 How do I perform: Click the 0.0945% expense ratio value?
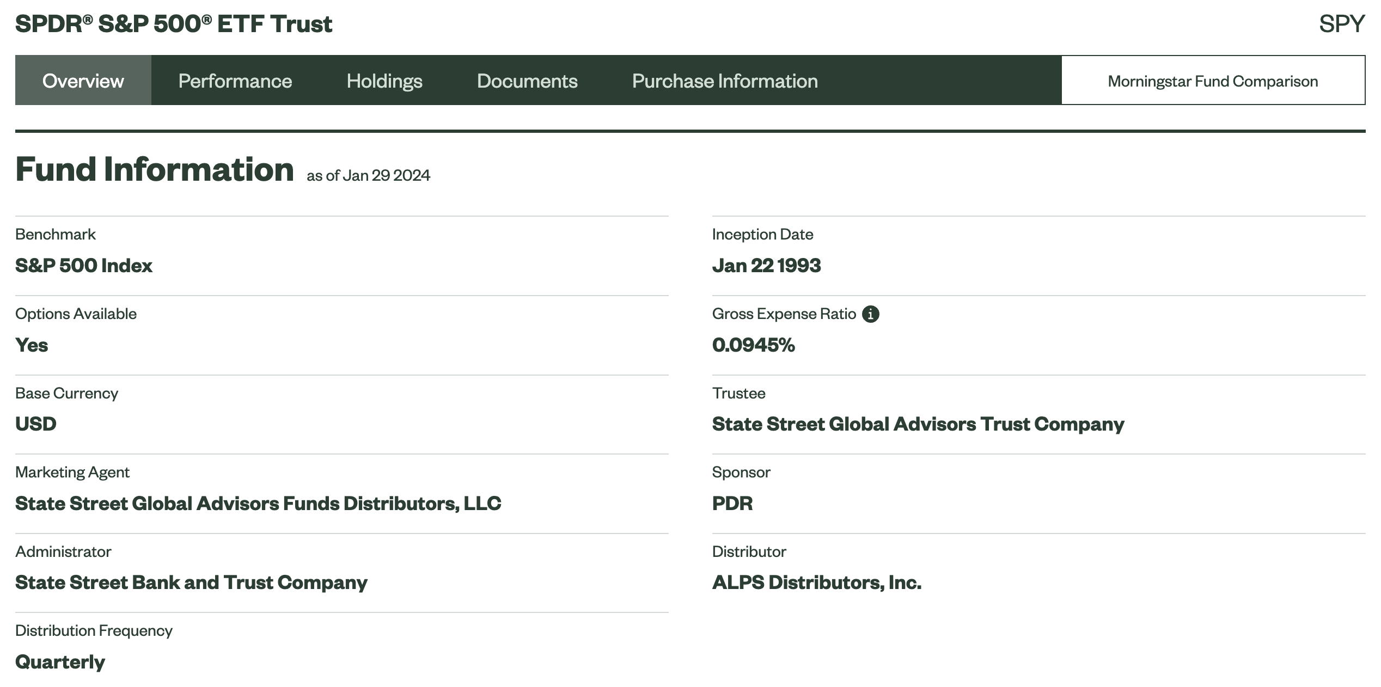click(753, 345)
